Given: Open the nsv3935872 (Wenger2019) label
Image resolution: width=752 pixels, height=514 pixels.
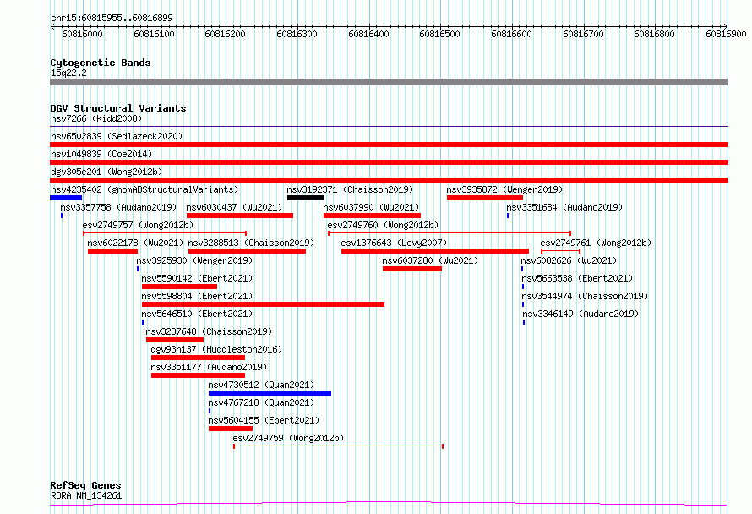Looking at the screenshot, I should click(504, 189).
